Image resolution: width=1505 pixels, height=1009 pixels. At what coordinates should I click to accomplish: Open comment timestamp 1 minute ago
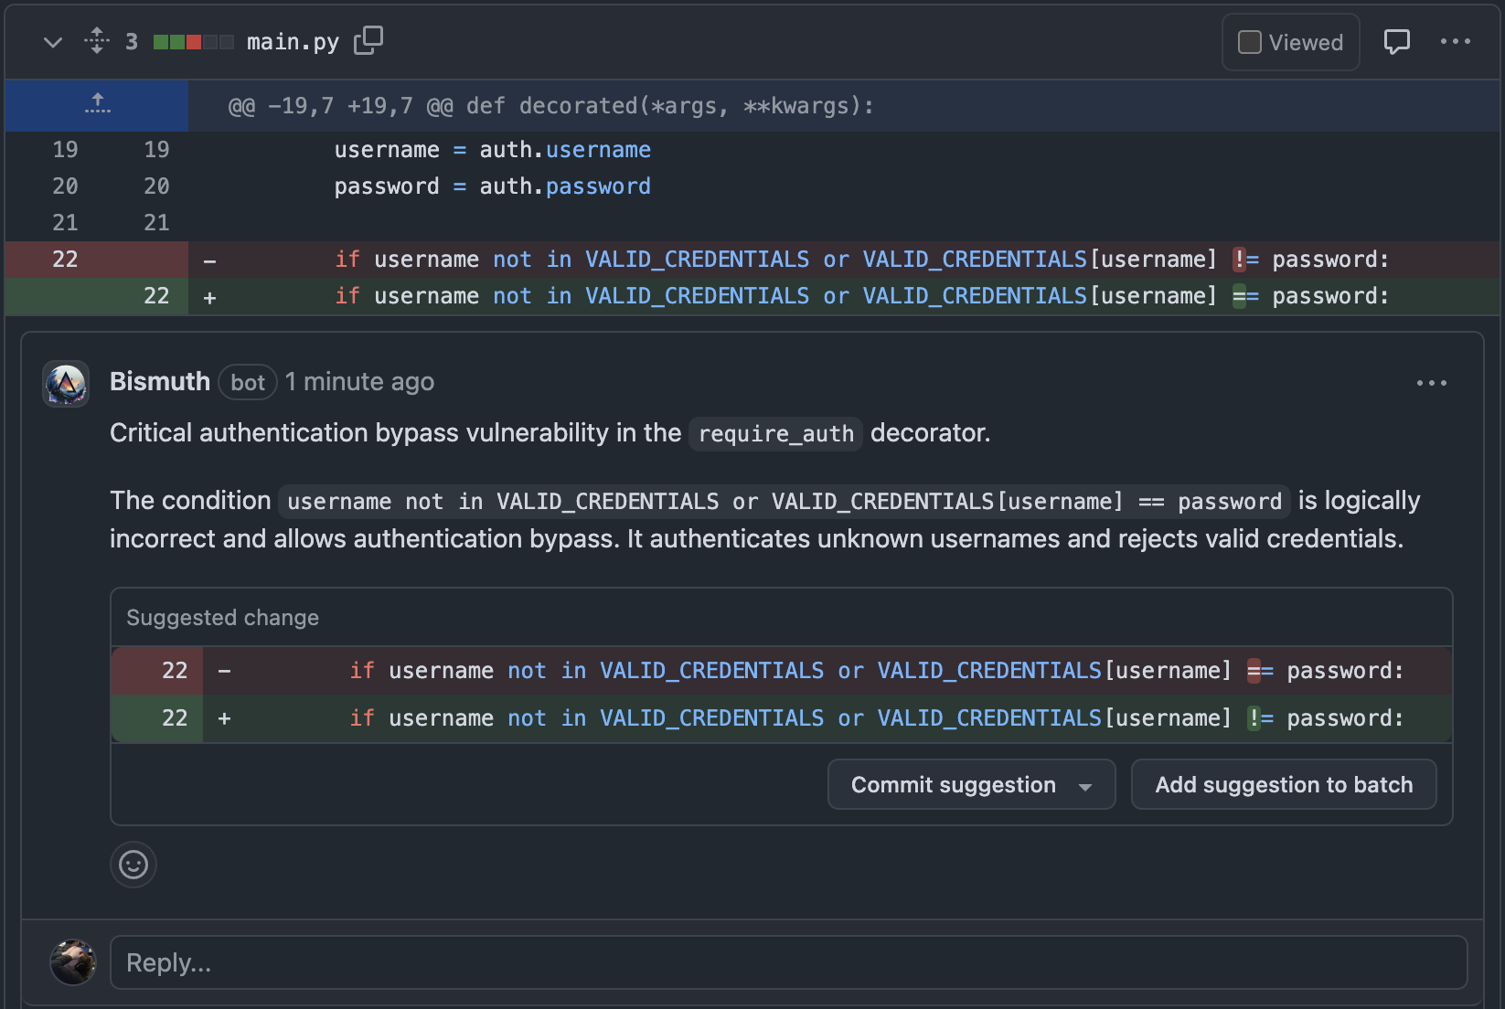click(x=359, y=381)
